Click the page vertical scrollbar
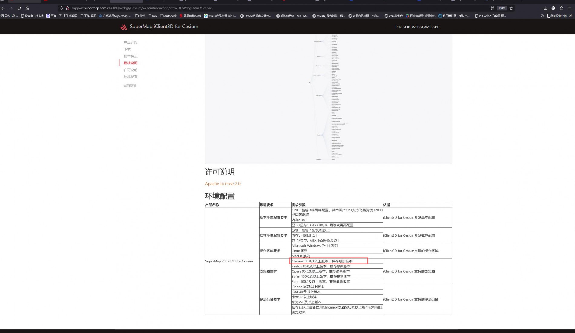 click(x=574, y=255)
